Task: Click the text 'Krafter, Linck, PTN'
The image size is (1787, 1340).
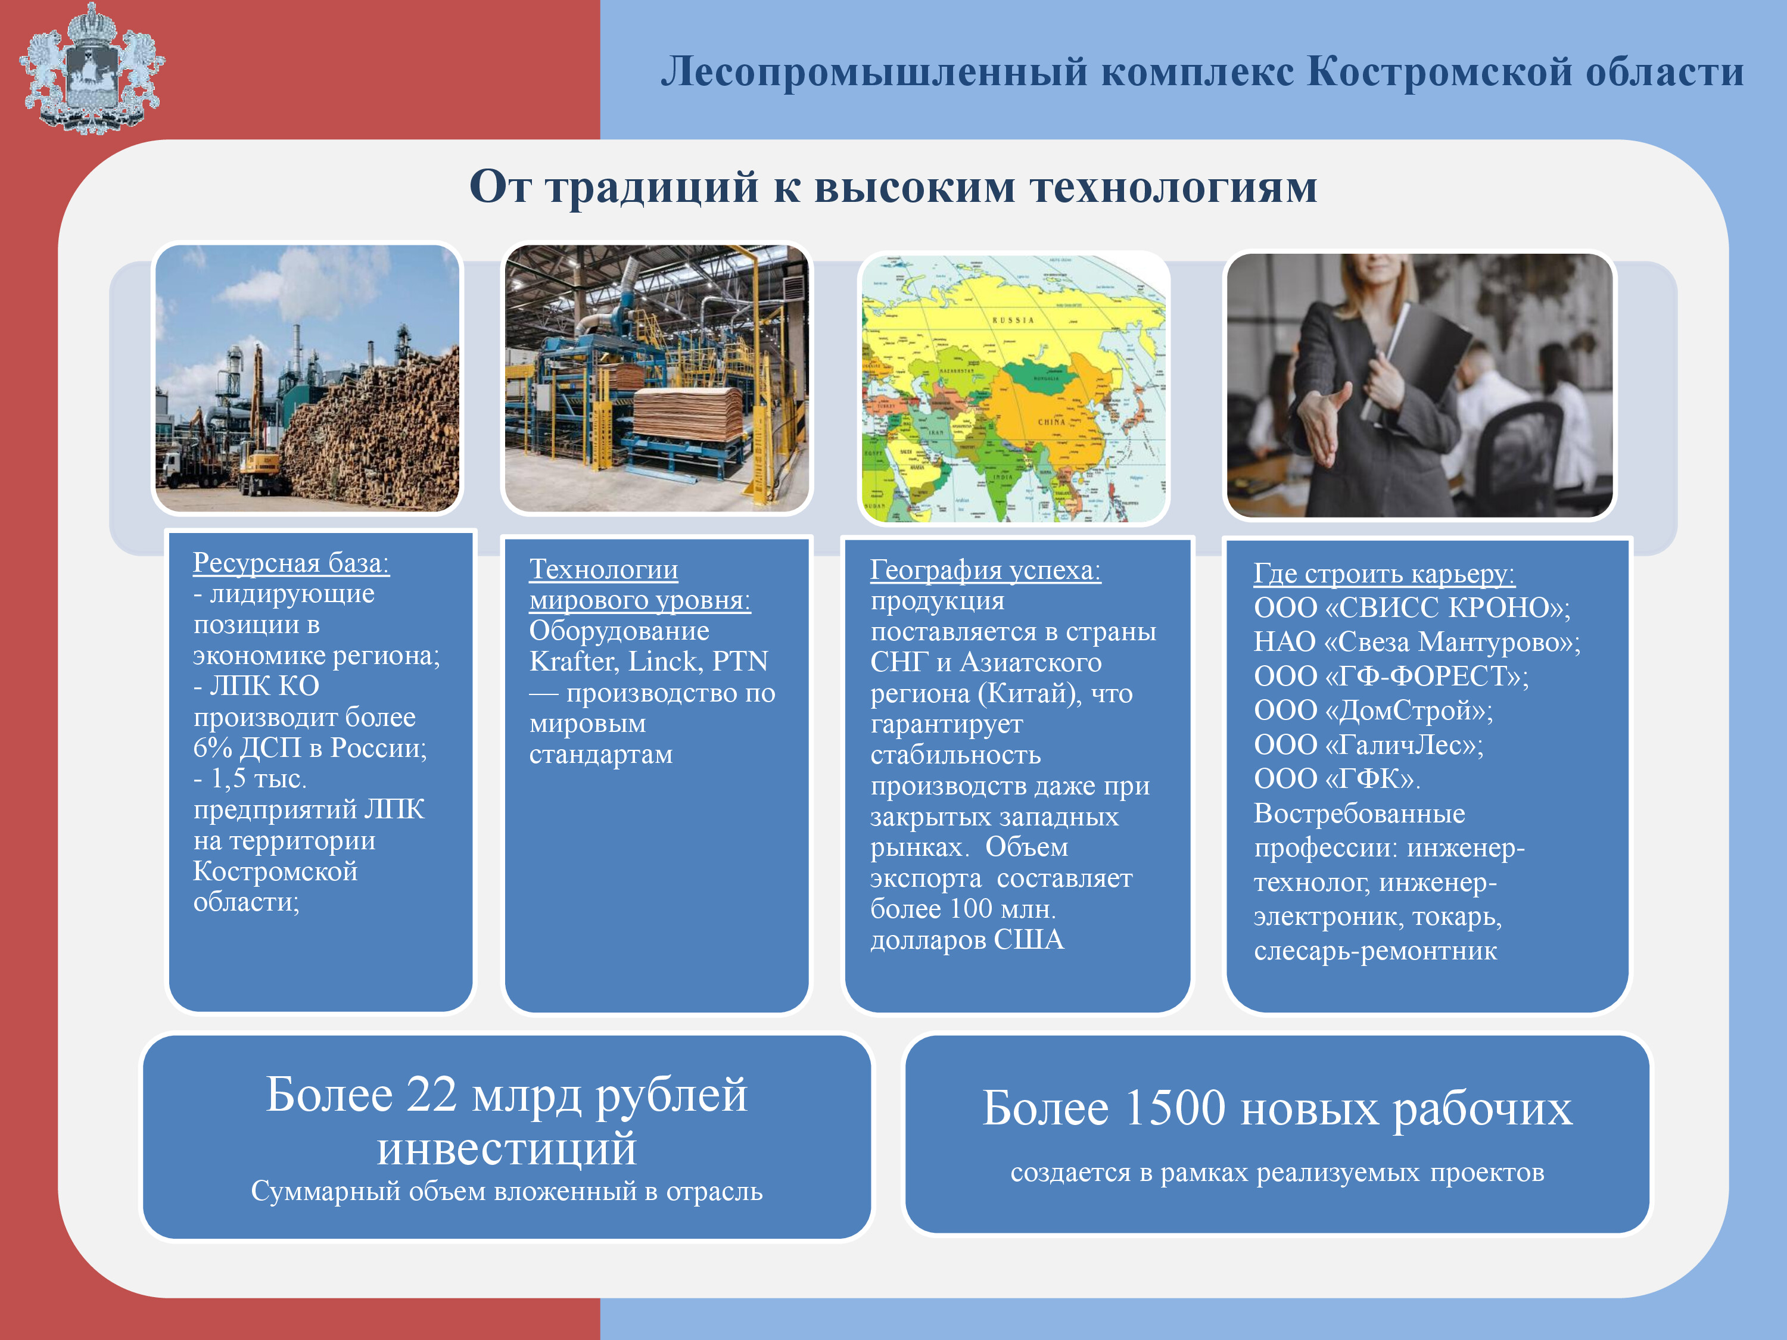Action: click(649, 662)
